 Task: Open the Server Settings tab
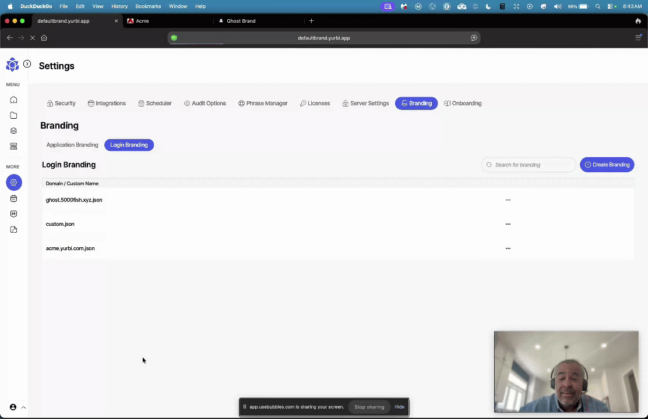(x=365, y=104)
